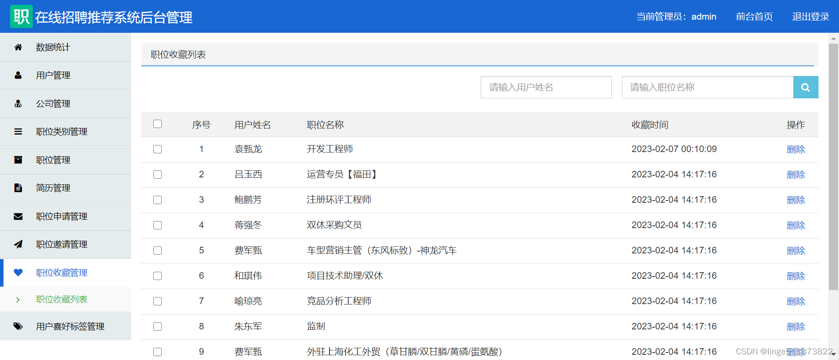The width and height of the screenshot is (839, 360).
Task: Open 职位申请管理 menu item
Action: (x=66, y=216)
